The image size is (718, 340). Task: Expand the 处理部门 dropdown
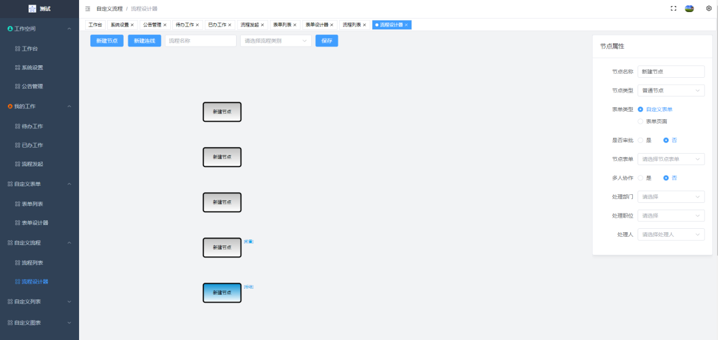pyautogui.click(x=671, y=197)
